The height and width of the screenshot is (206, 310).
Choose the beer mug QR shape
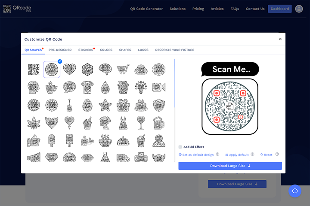pos(159,123)
